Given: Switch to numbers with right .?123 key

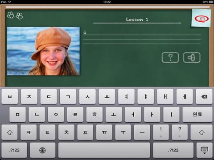Looking at the screenshot, I should (173, 150).
